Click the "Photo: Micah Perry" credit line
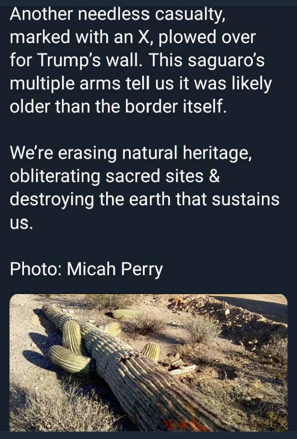 tap(86, 270)
